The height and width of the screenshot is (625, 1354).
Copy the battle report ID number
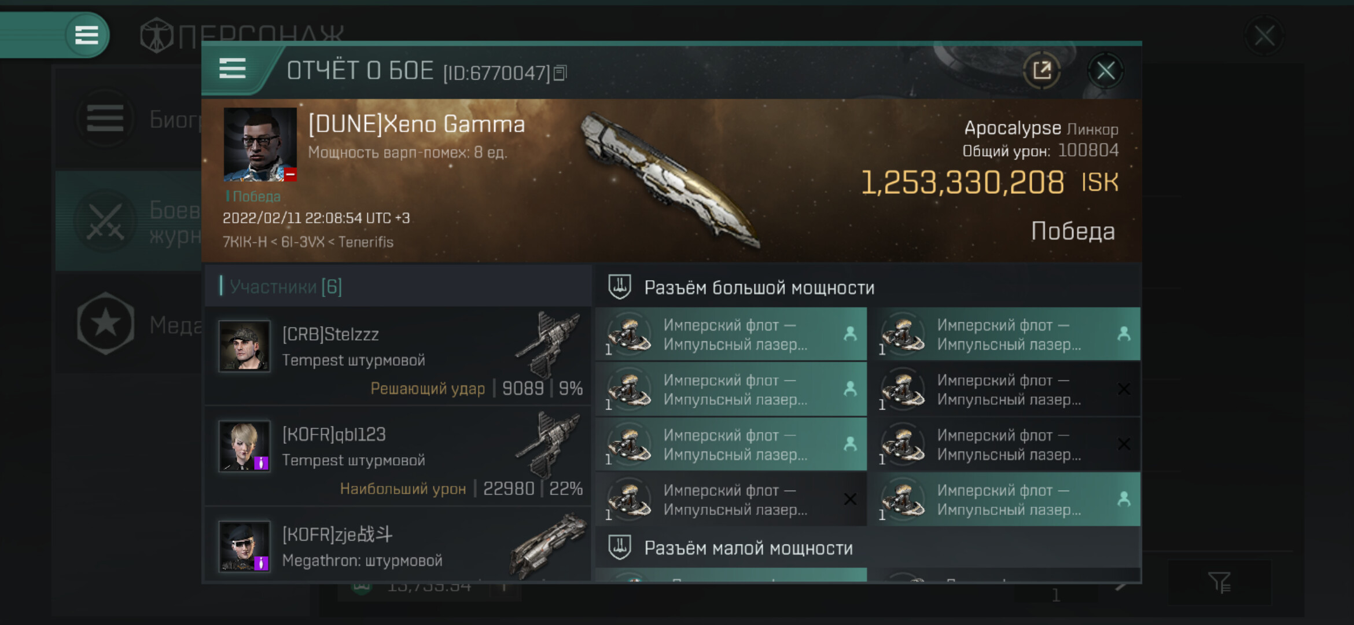click(560, 73)
